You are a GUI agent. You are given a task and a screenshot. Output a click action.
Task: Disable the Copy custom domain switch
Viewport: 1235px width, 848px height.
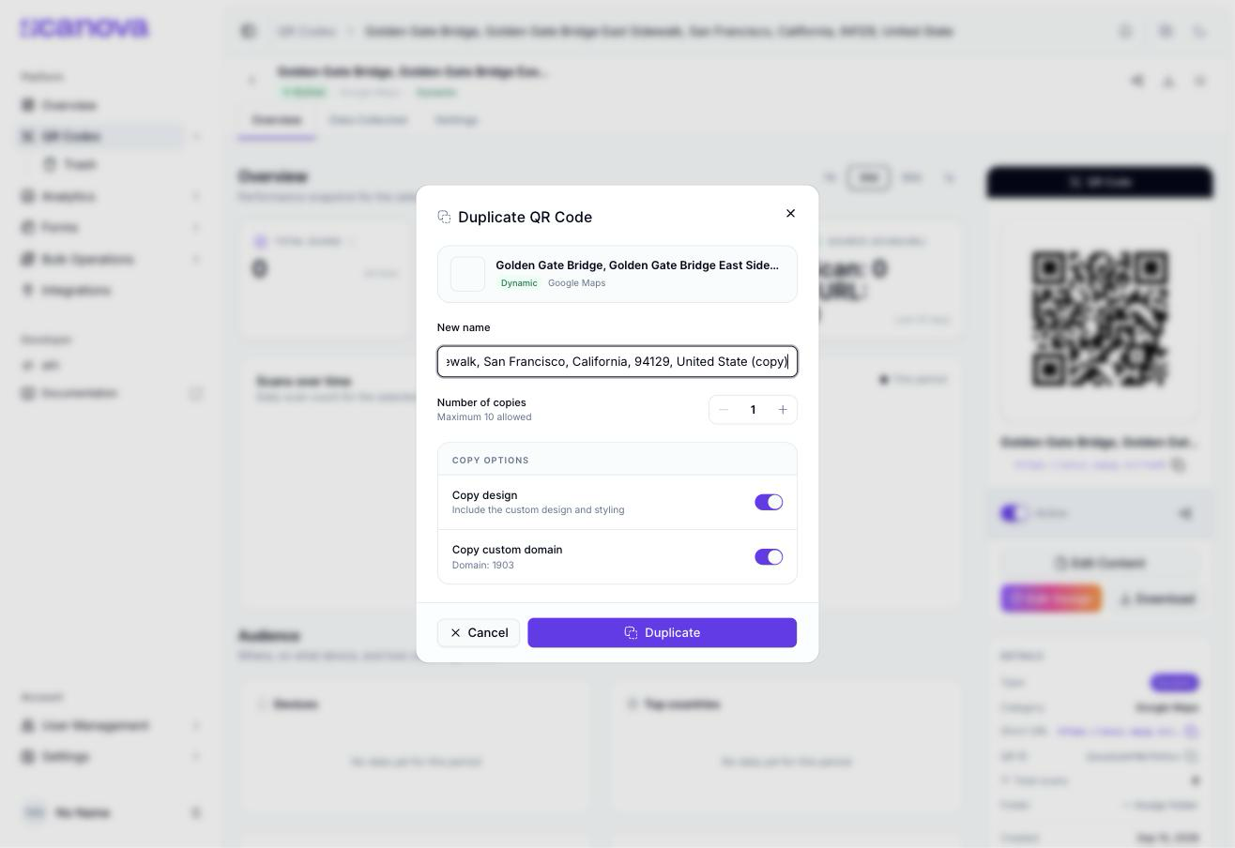point(769,557)
